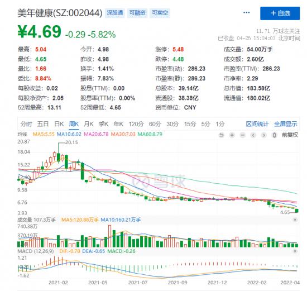Viewport: 307px width, 291px height.
Task: Switch to the 月K chart tab
Action: [89, 124]
